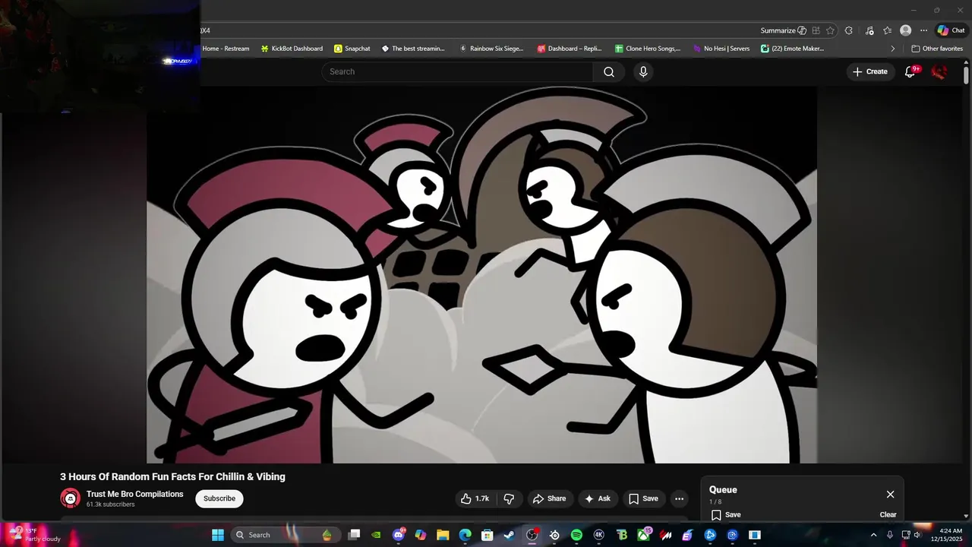Open the (22) Emote Maker bookmark

(x=792, y=49)
